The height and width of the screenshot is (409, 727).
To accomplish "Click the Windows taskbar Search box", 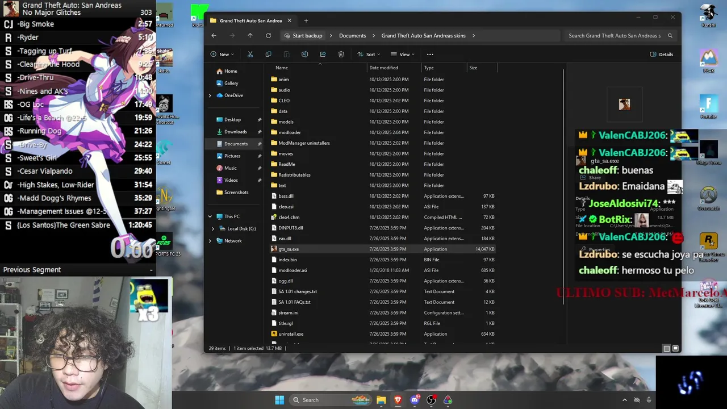I will 329,400.
